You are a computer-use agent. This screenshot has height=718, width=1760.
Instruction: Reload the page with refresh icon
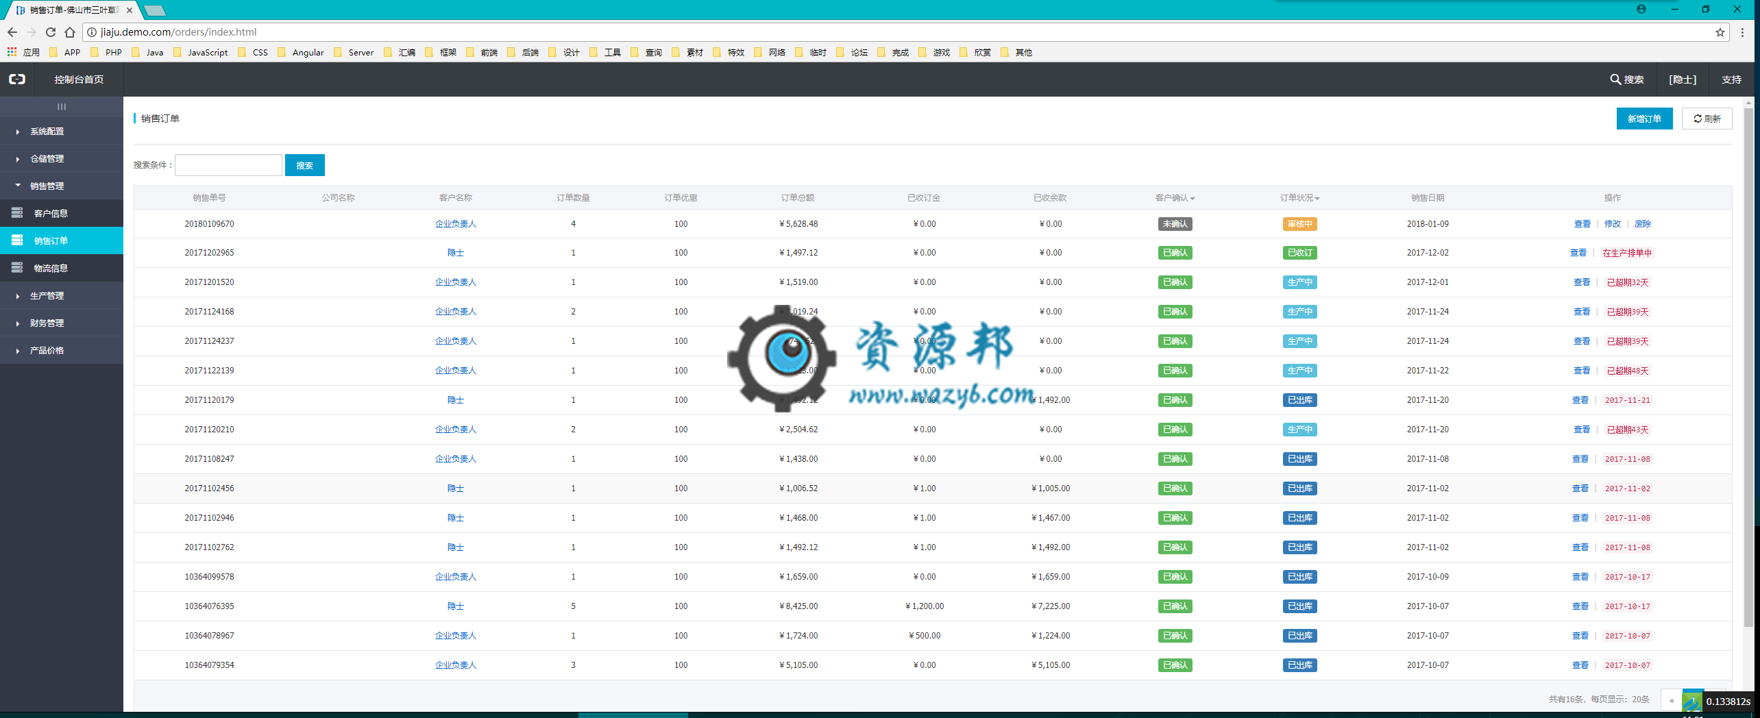51,32
